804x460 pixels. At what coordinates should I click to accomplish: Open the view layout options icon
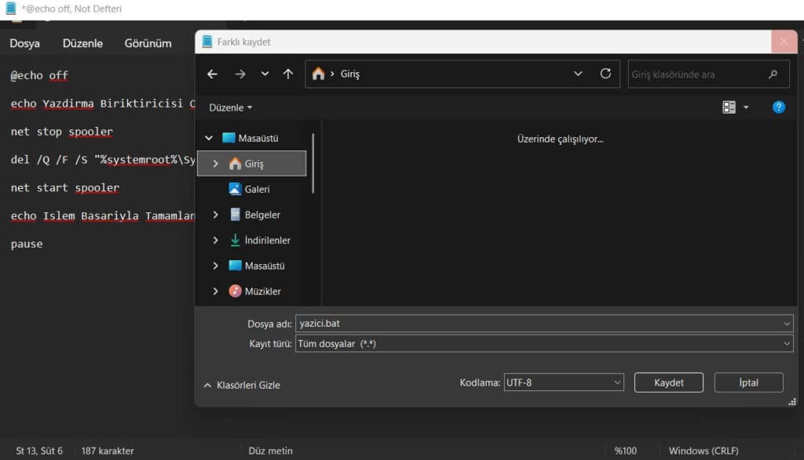[729, 107]
